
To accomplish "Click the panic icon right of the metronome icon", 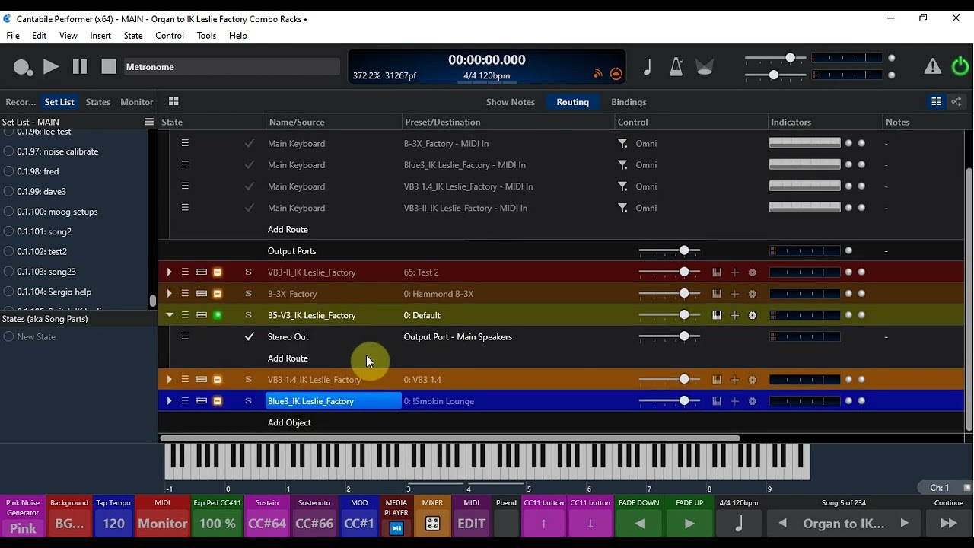I will [705, 67].
